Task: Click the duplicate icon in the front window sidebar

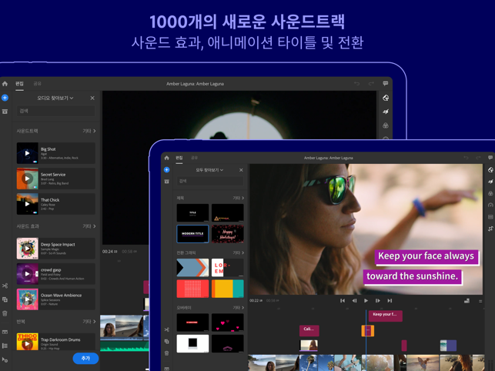Action: pyautogui.click(x=167, y=341)
